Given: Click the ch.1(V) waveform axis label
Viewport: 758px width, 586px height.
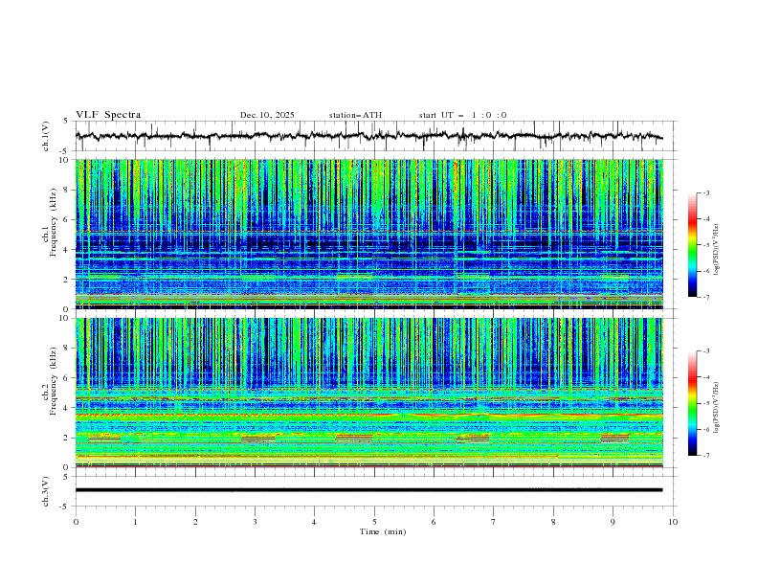Looking at the screenshot, I should point(45,136).
